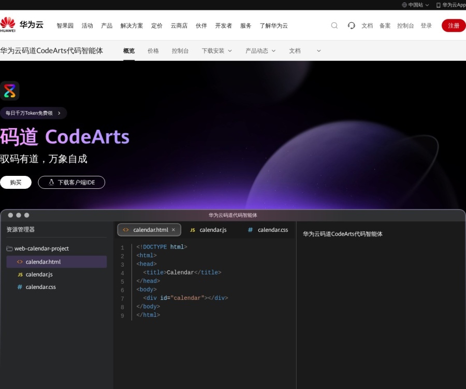This screenshot has height=389, width=466.
Task: Select the 控制台 tab in product sub-nav
Action: [x=180, y=51]
